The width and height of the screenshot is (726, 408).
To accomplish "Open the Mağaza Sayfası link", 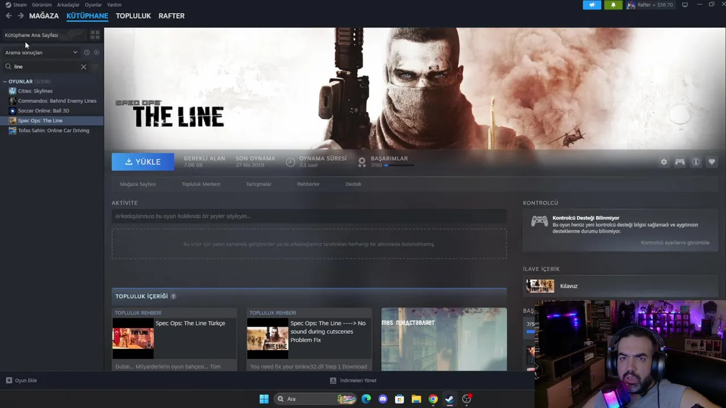I will click(x=138, y=184).
